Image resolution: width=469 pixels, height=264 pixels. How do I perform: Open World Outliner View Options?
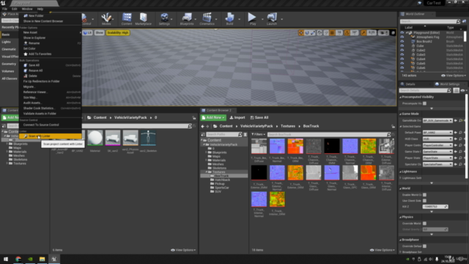[454, 76]
